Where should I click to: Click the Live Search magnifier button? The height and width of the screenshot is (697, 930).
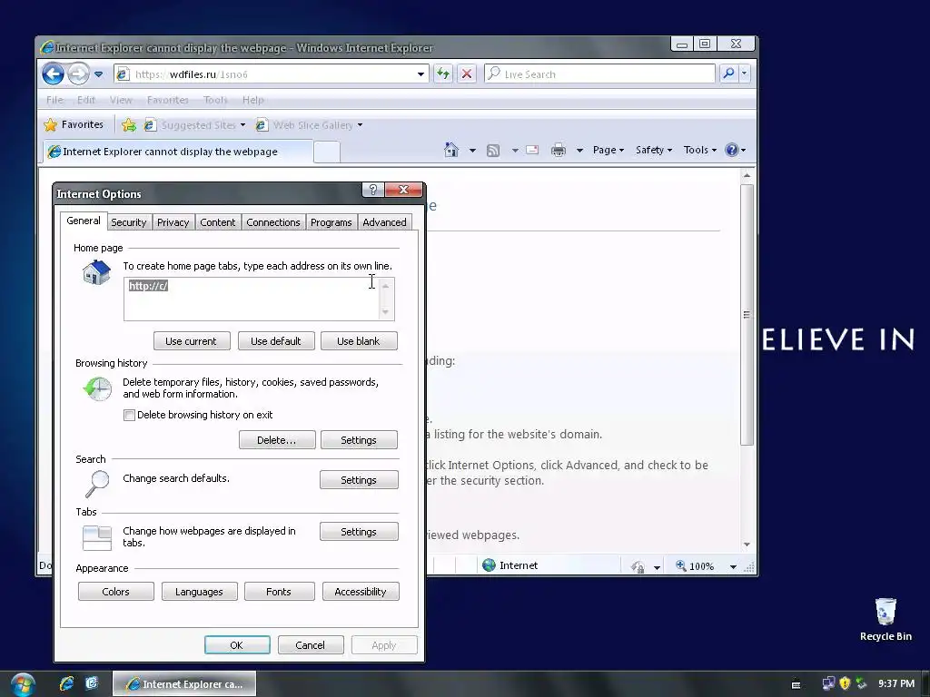[x=728, y=74]
